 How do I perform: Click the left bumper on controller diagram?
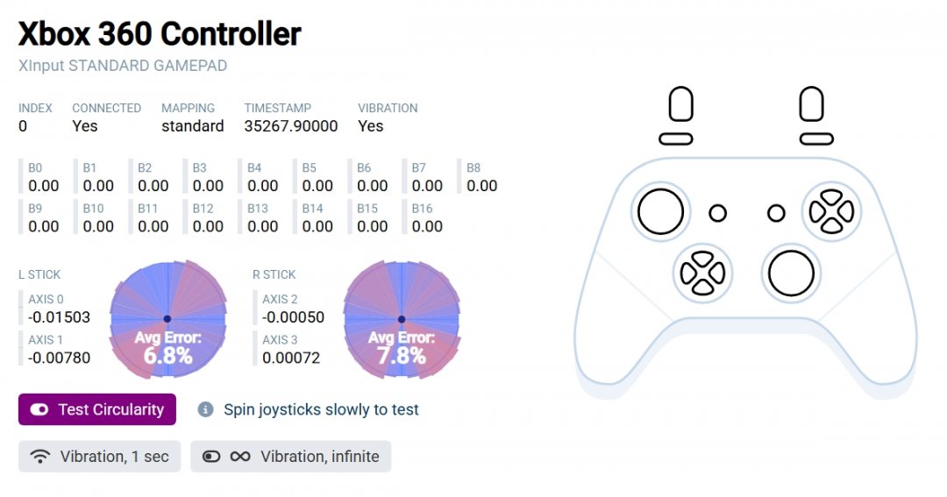click(676, 138)
